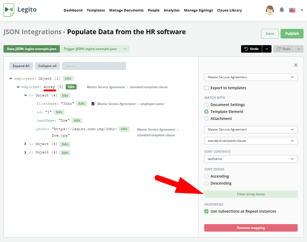Edit the employee array
The width and height of the screenshot is (307, 242).
(71, 87)
